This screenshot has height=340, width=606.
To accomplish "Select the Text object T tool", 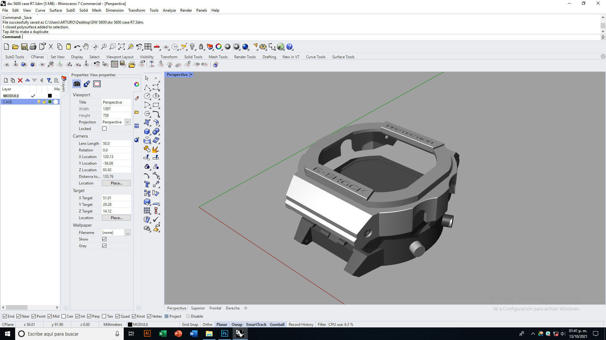I will coord(147,184).
